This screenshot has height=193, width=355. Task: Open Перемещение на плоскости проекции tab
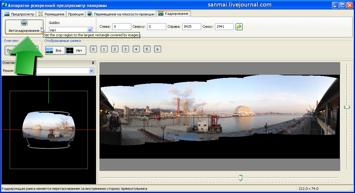[x=121, y=14]
